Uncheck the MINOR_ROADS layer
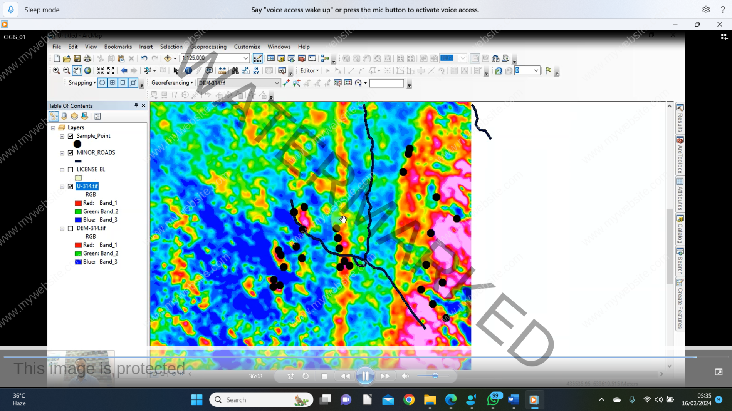The width and height of the screenshot is (732, 411). (x=71, y=153)
